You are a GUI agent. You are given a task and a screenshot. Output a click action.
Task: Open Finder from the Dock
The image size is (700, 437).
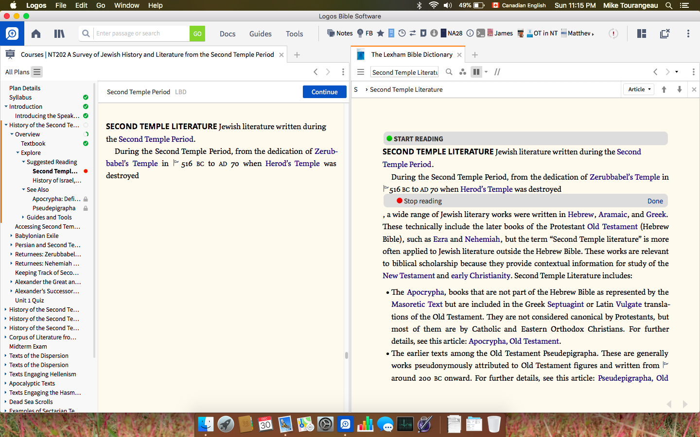point(206,424)
